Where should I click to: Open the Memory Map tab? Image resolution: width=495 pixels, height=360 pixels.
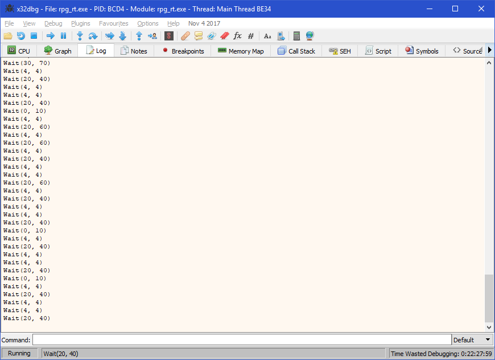tap(241, 51)
